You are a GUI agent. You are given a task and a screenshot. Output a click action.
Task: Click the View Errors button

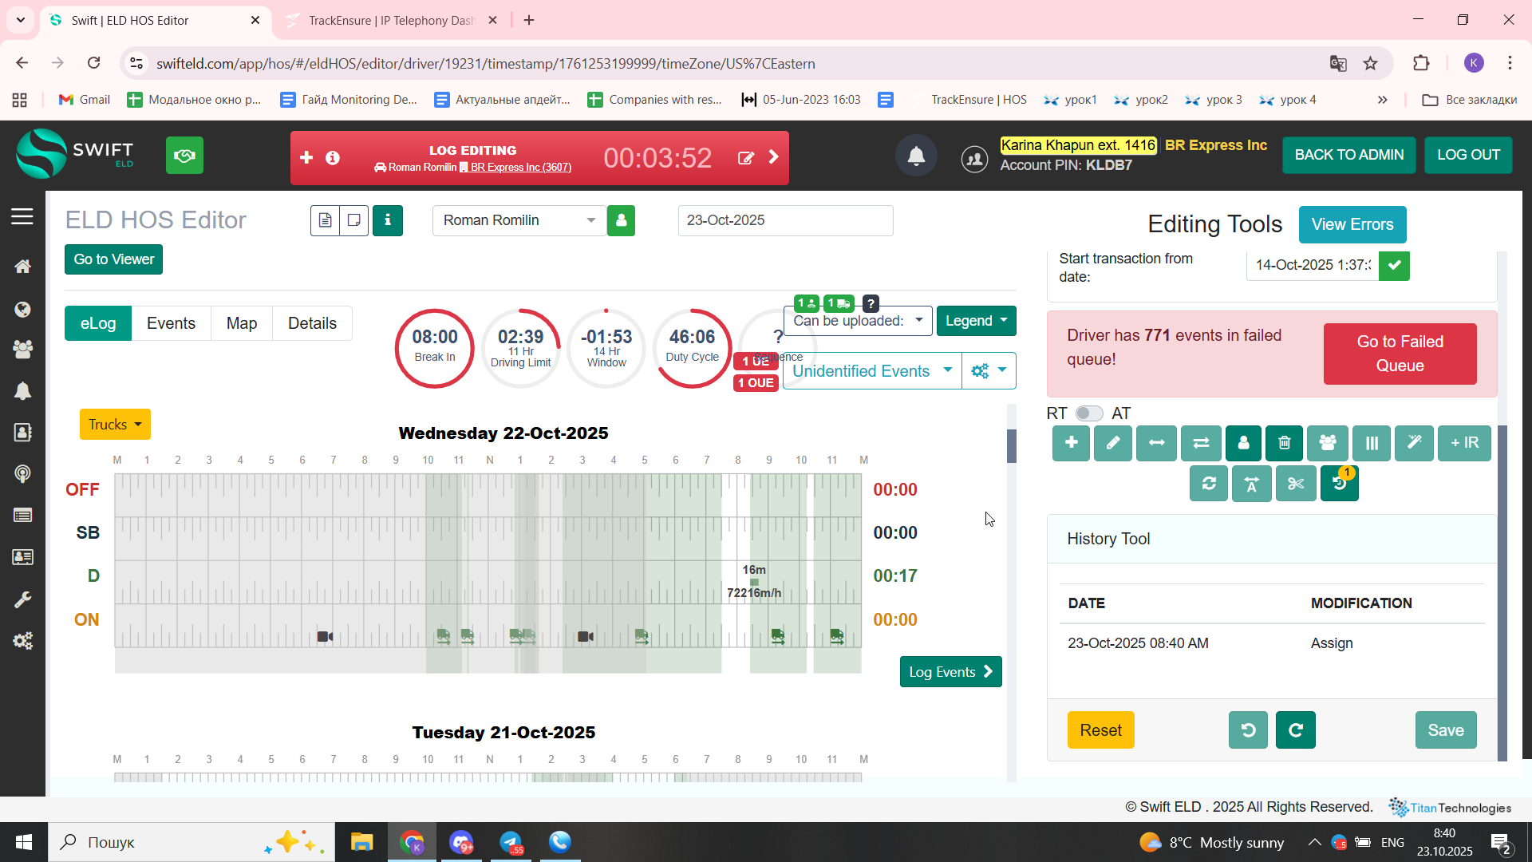pyautogui.click(x=1352, y=224)
